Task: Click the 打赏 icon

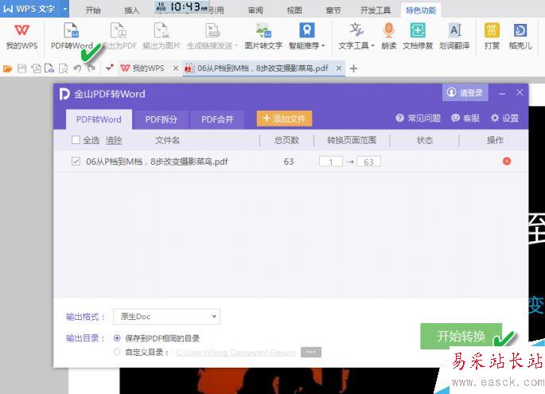Action: click(x=492, y=36)
